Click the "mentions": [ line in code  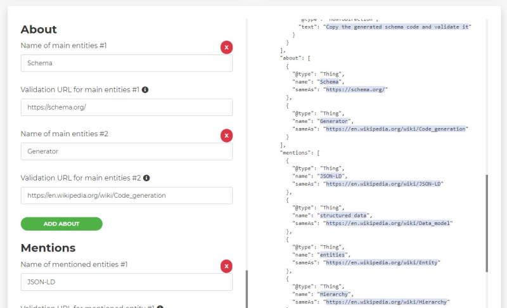(x=300, y=153)
